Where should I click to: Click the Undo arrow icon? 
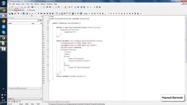pyautogui.click(x=32, y=7)
